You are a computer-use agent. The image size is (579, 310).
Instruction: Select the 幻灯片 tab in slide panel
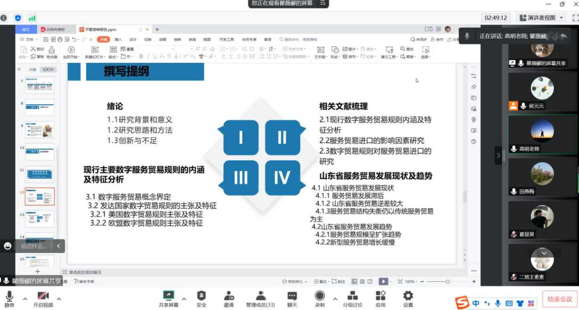[x=48, y=69]
